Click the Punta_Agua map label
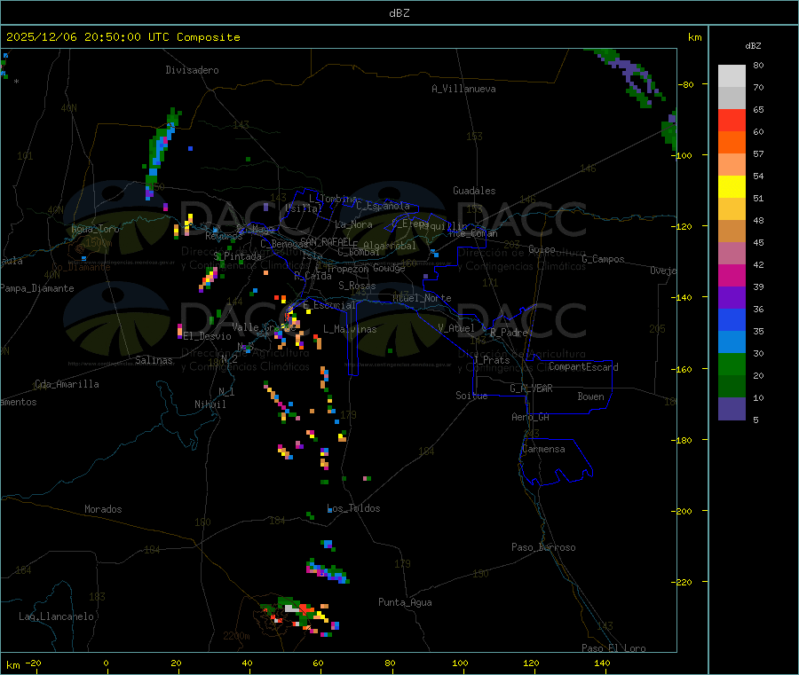The width and height of the screenshot is (799, 675). [x=405, y=602]
